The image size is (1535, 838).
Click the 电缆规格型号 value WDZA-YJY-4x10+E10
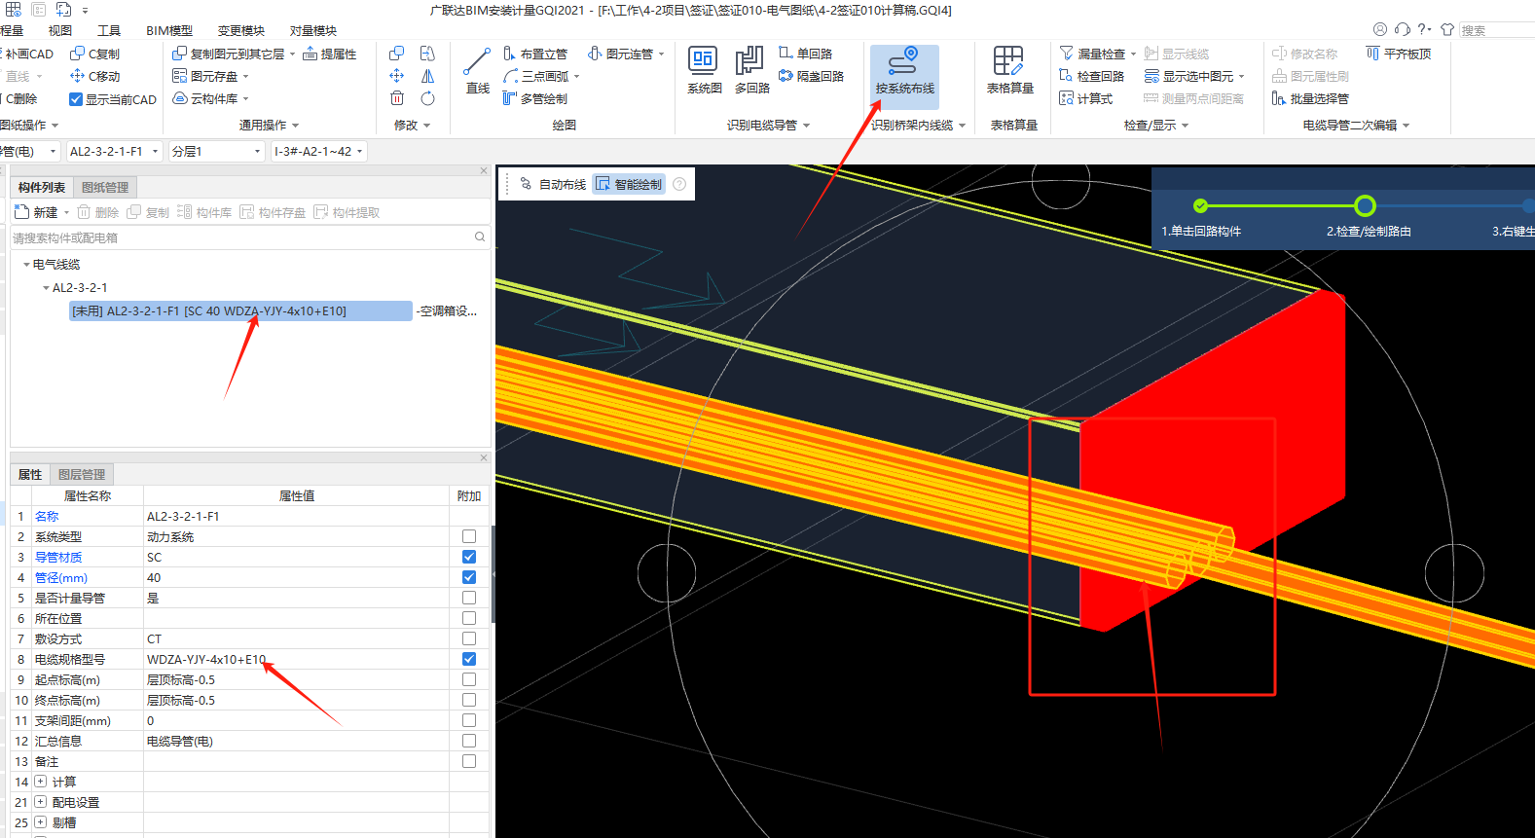(206, 659)
